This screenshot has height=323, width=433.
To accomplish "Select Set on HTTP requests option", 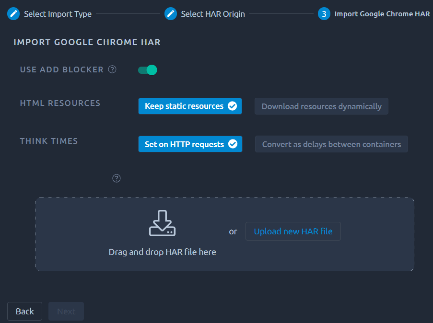I will pyautogui.click(x=190, y=144).
